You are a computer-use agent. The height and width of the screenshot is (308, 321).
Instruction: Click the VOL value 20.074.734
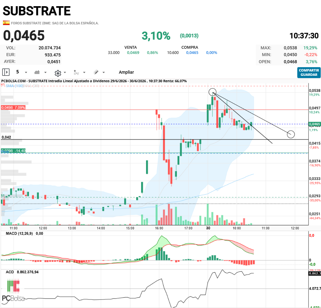pos(50,48)
